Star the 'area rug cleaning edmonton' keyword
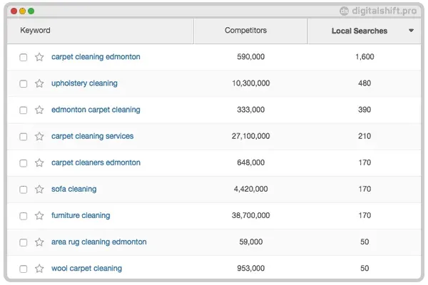 pyautogui.click(x=39, y=242)
